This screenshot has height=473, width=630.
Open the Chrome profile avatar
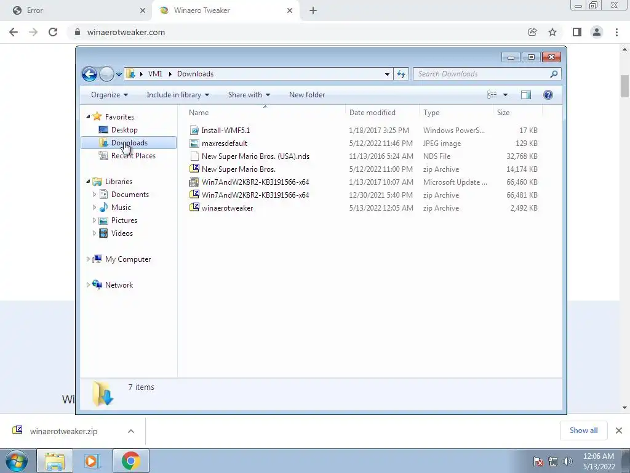click(x=597, y=32)
